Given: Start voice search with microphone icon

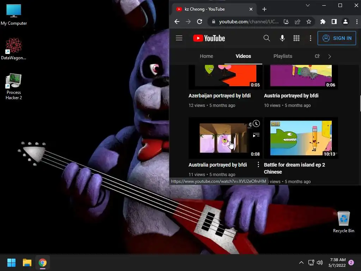Looking at the screenshot, I should tap(282, 38).
